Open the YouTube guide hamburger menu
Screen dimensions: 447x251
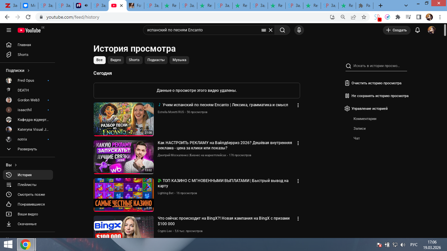(9, 30)
